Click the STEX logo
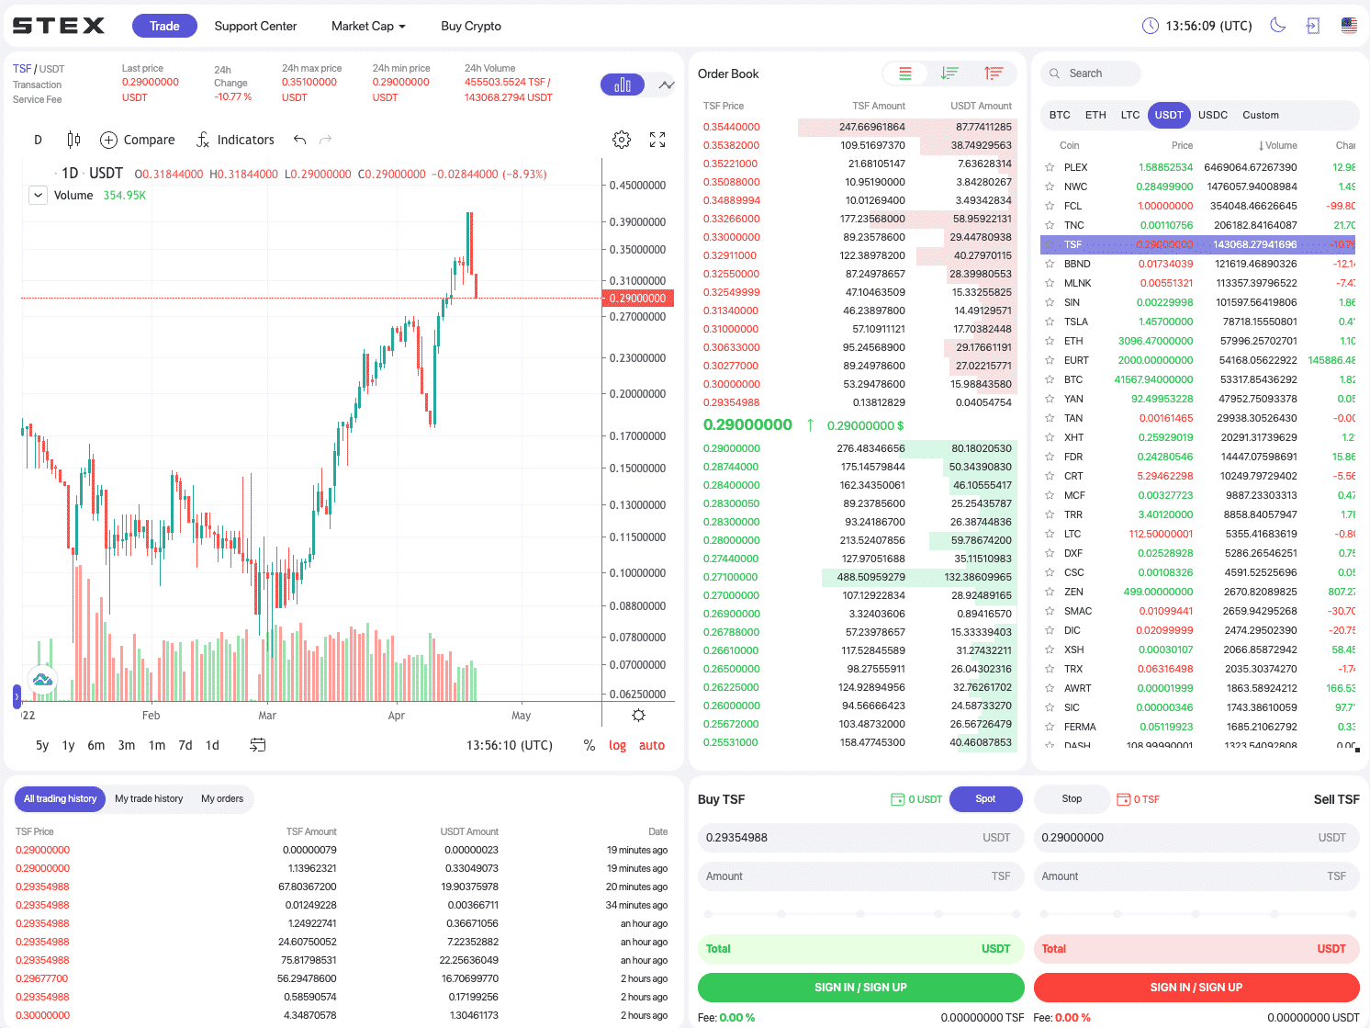Image resolution: width=1370 pixels, height=1028 pixels. tap(58, 26)
